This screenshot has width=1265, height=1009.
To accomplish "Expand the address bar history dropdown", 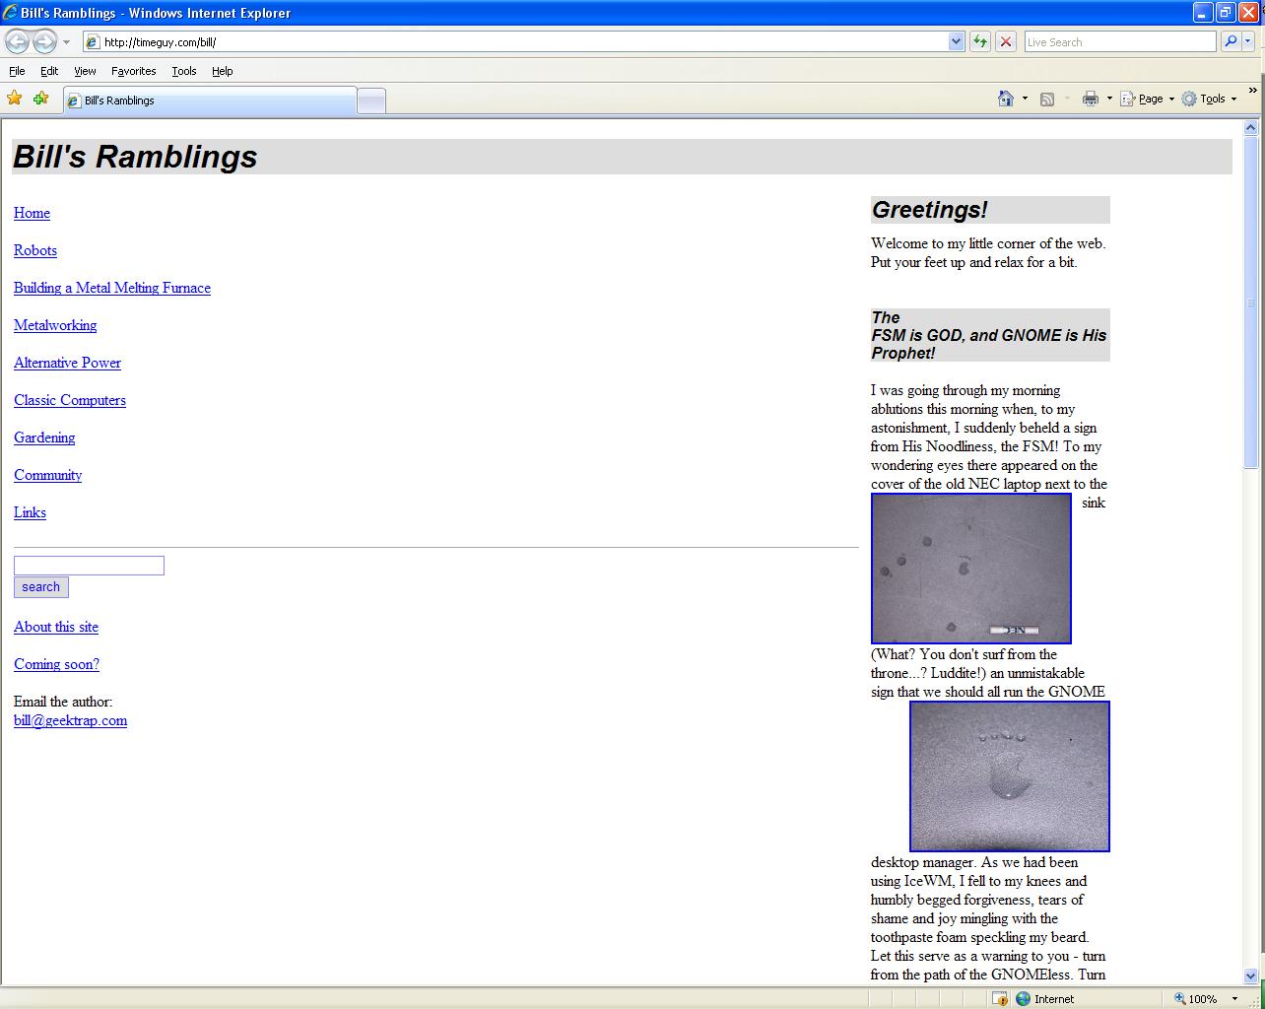I will click(x=956, y=41).
